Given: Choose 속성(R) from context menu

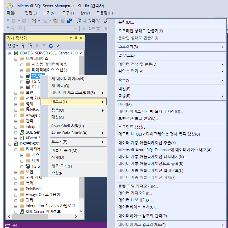Looking at the screenshot, I should tap(74, 173).
